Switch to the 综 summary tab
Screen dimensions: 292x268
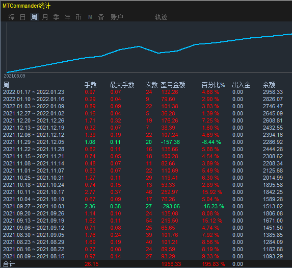(11, 17)
